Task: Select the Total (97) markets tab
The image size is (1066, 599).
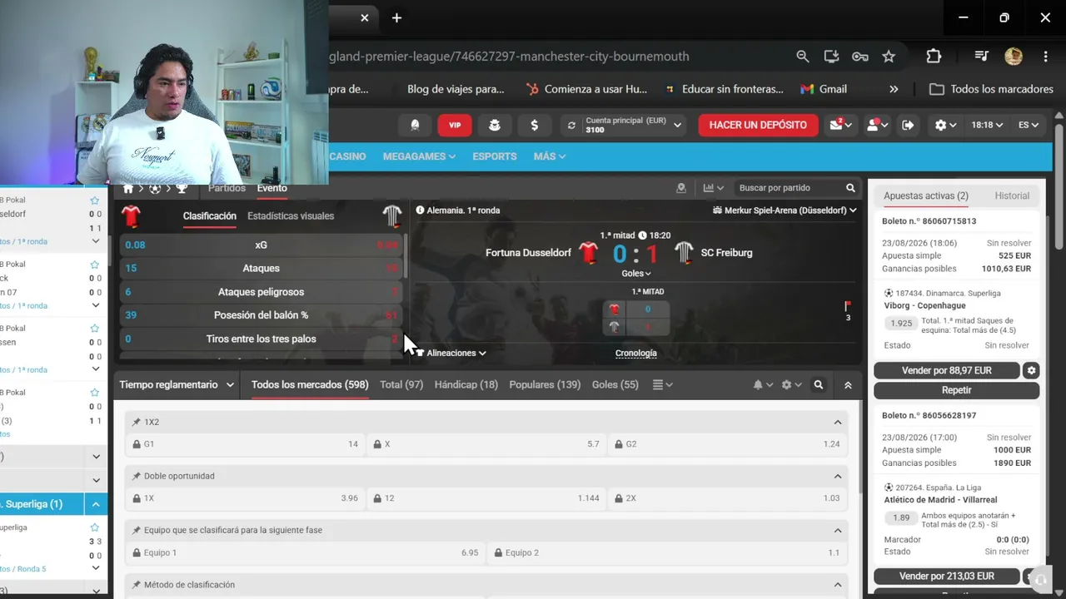Action: coord(401,385)
